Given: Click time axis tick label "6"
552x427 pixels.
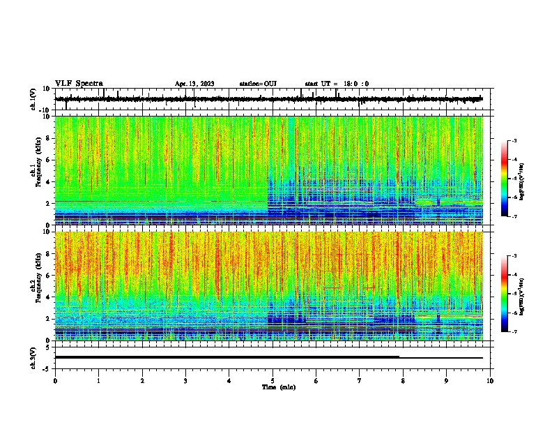Looking at the screenshot, I should point(316,381).
